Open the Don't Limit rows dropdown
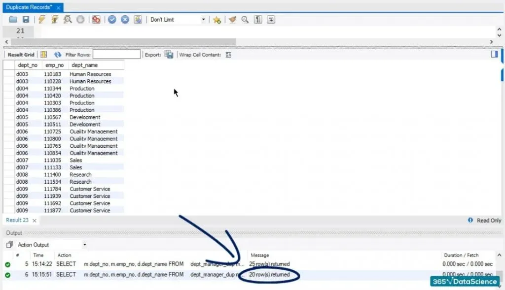Viewport: 505px width, 290px height. [203, 20]
